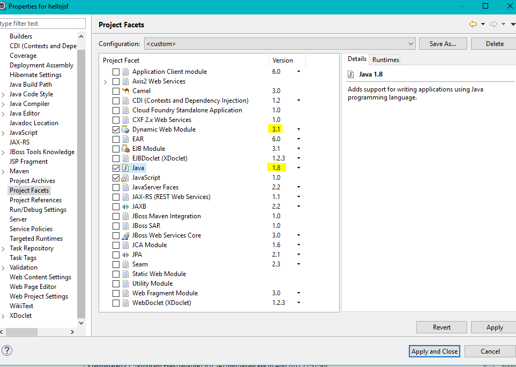Image resolution: width=516 pixels, height=367 pixels.
Task: Uncheck the JavaScript facet checkbox
Action: [116, 178]
